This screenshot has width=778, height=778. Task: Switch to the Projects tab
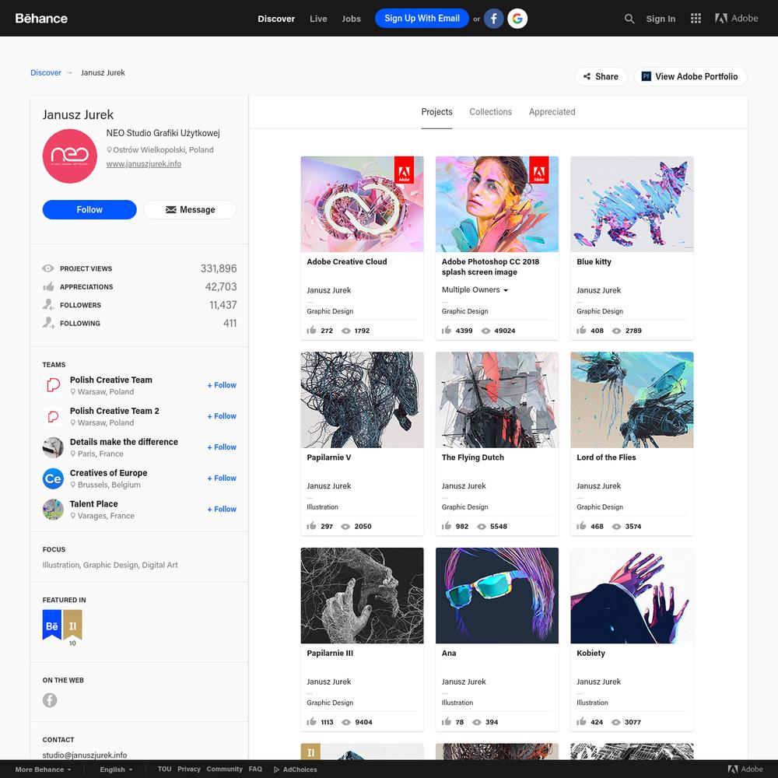pos(436,112)
